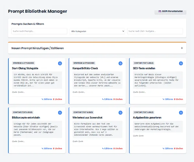
Task: Edit the SEO-Texte erstellen card
Action: pos(168,99)
